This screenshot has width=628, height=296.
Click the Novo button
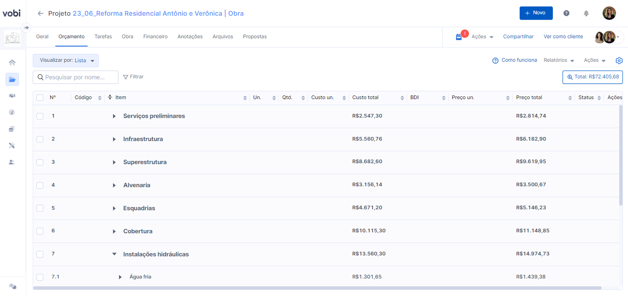tap(536, 13)
